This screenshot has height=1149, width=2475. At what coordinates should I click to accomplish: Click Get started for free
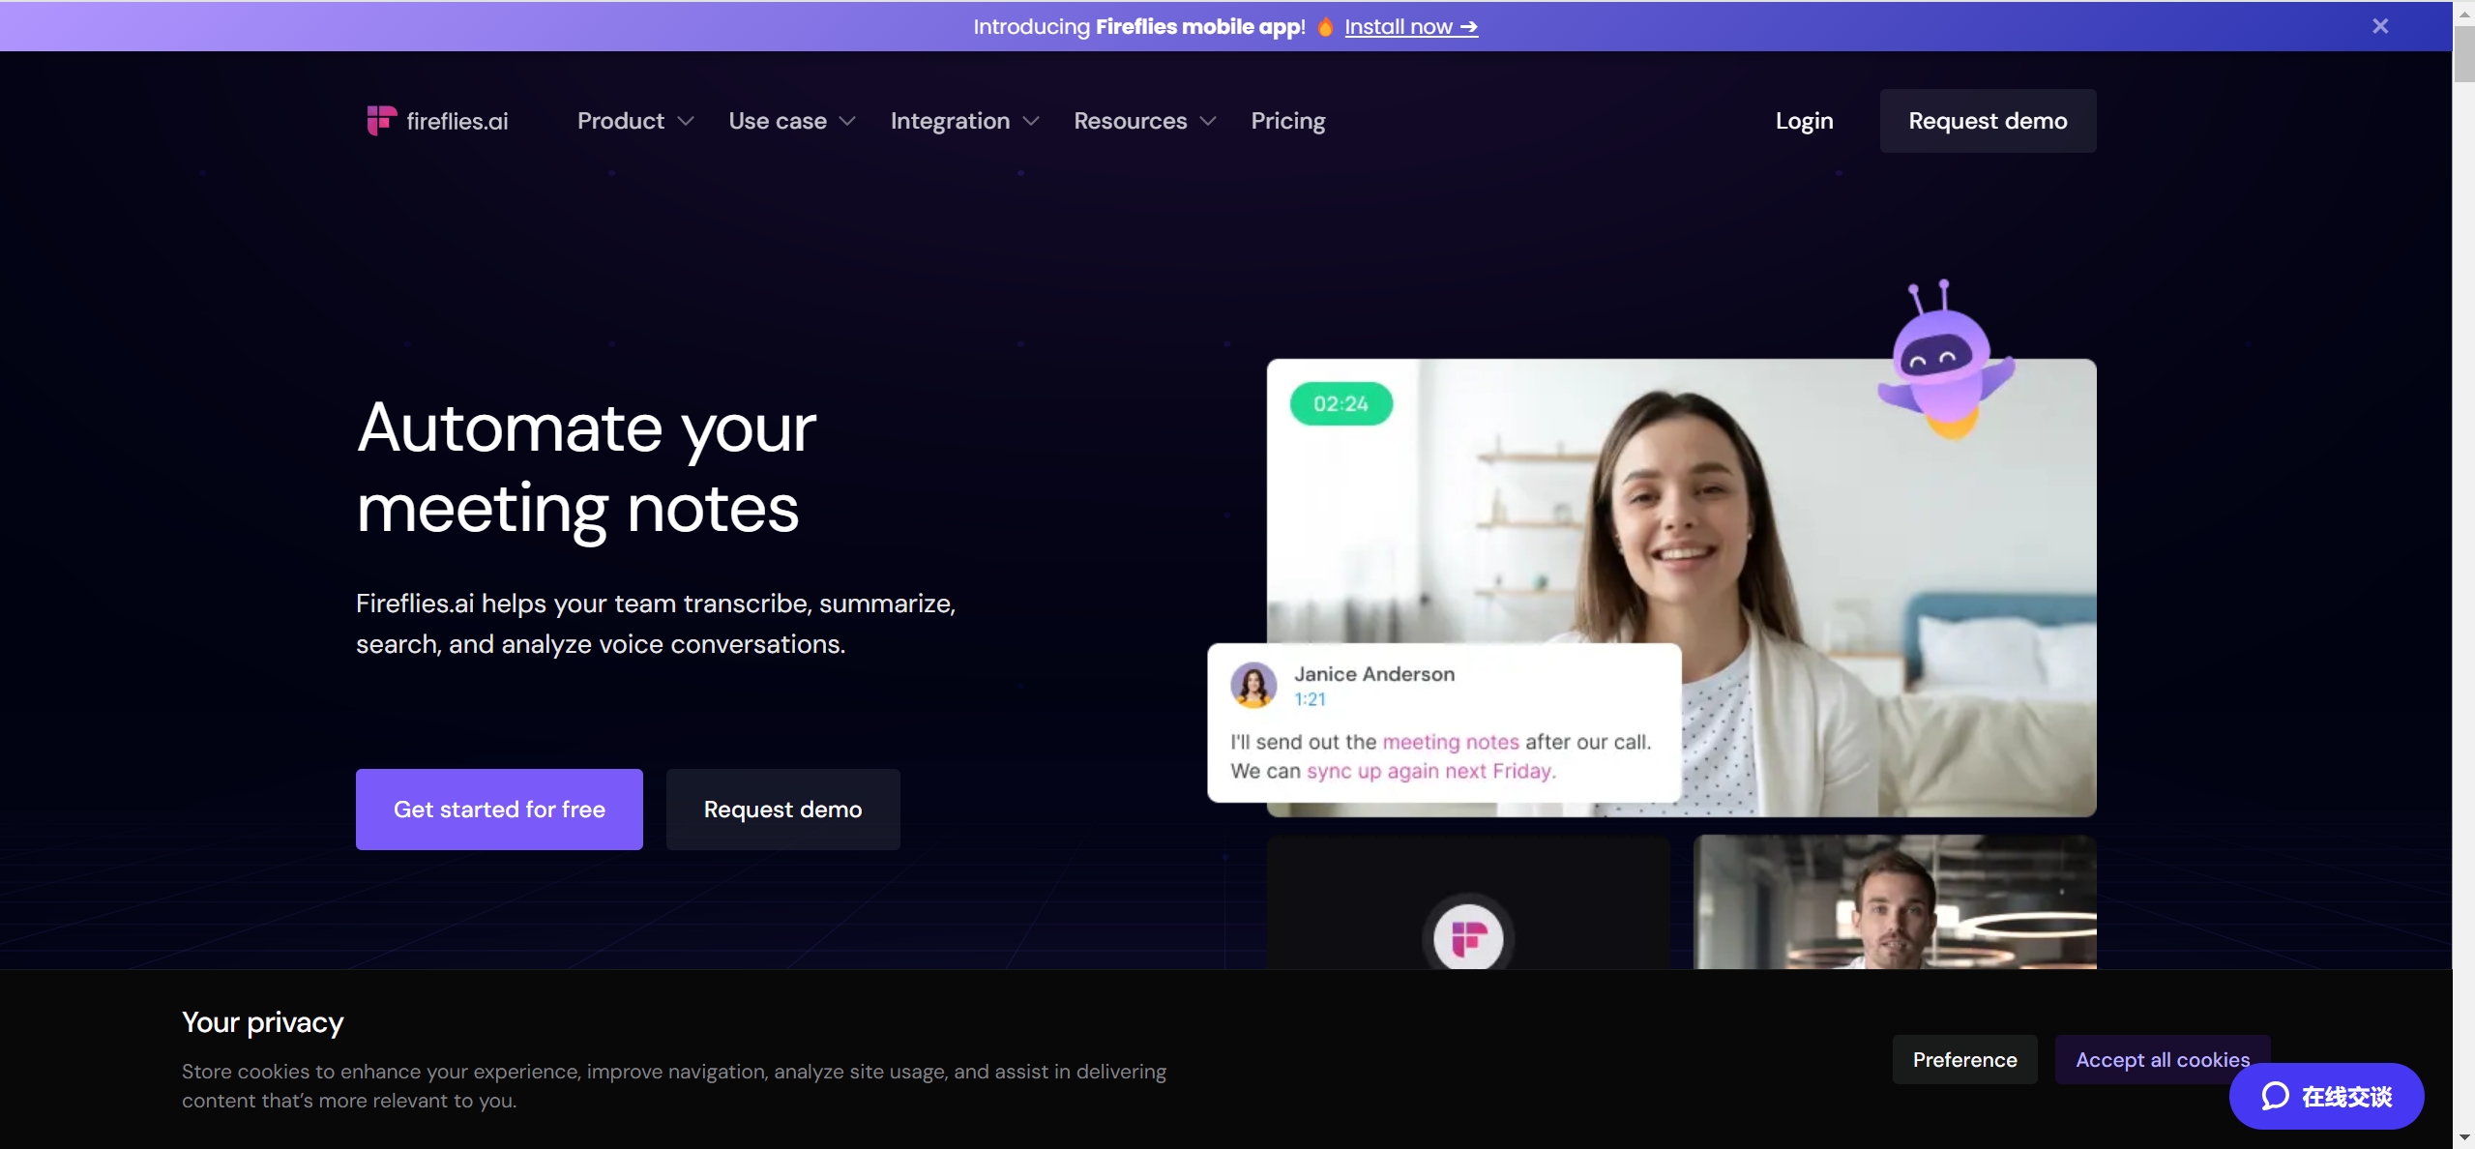click(499, 810)
